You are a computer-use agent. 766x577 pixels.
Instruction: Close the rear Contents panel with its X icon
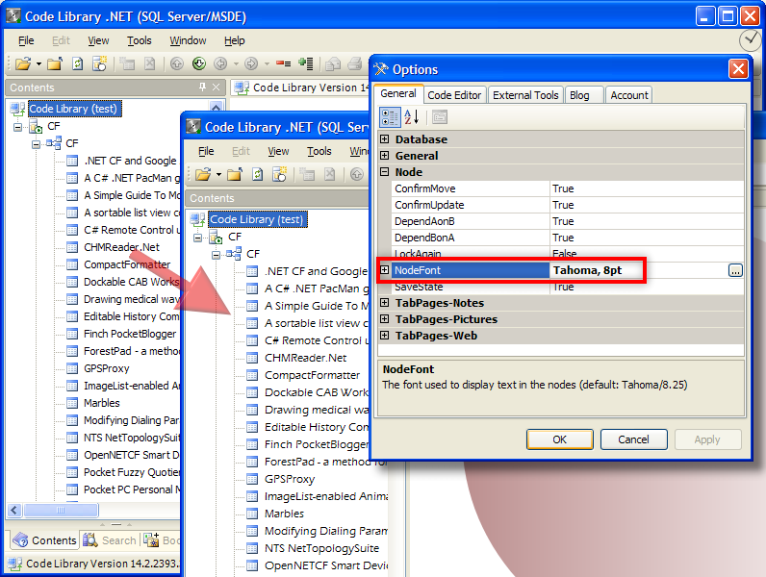pyautogui.click(x=217, y=87)
